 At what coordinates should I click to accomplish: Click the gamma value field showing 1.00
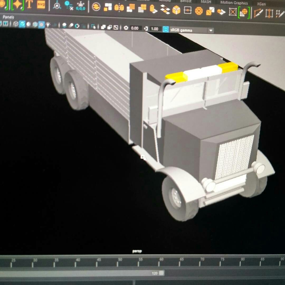coord(155,29)
